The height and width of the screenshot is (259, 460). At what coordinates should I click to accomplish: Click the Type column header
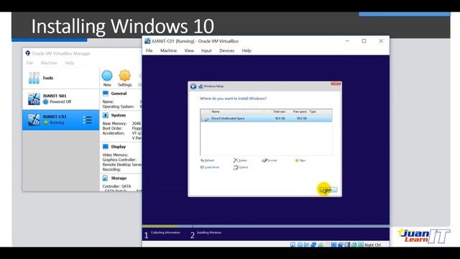click(313, 112)
